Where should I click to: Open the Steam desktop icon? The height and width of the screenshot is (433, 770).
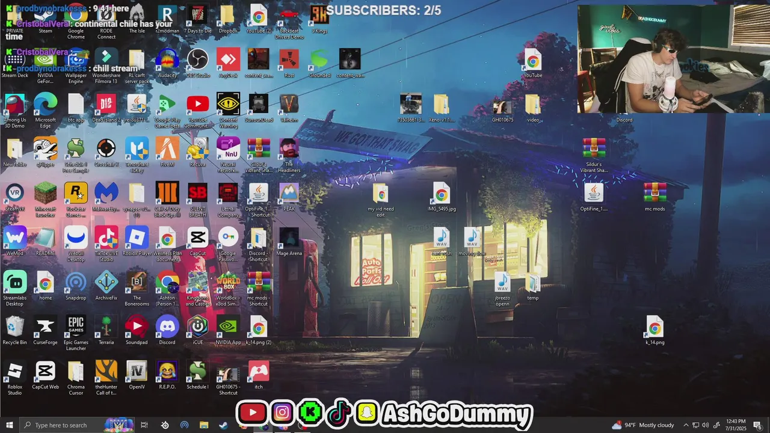coord(45,20)
